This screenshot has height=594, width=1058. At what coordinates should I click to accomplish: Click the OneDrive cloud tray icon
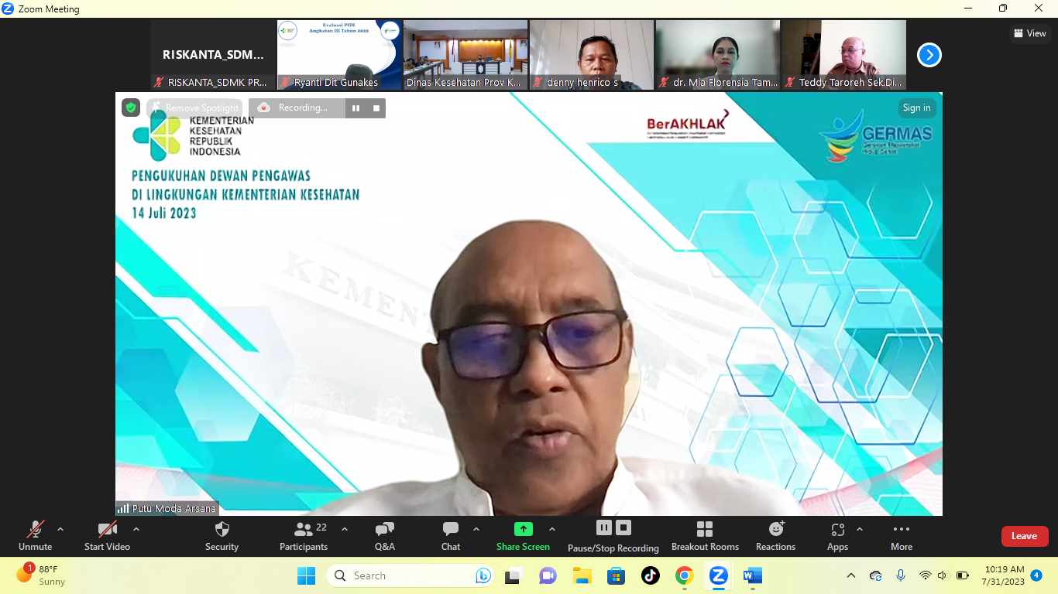pyautogui.click(x=876, y=575)
